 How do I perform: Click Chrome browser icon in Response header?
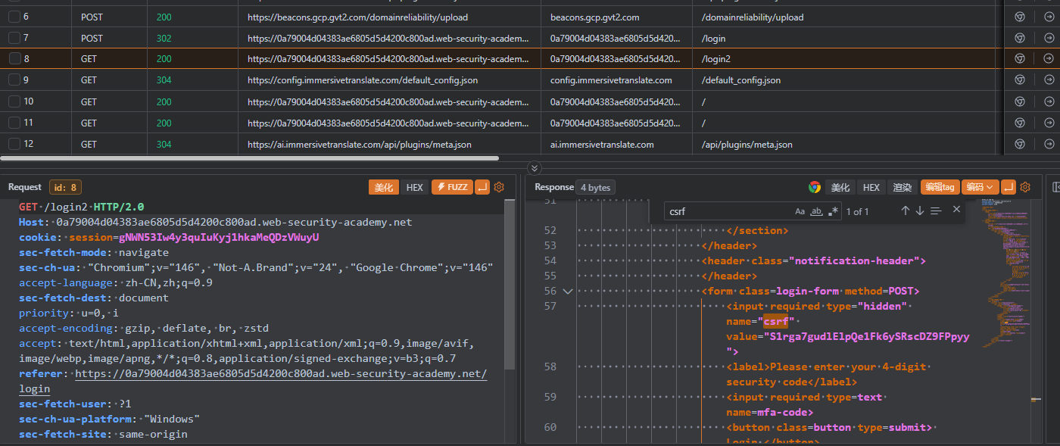point(815,187)
